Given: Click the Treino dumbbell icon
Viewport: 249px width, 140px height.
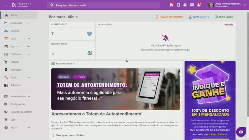Looking at the screenshot, I should tap(6, 77).
